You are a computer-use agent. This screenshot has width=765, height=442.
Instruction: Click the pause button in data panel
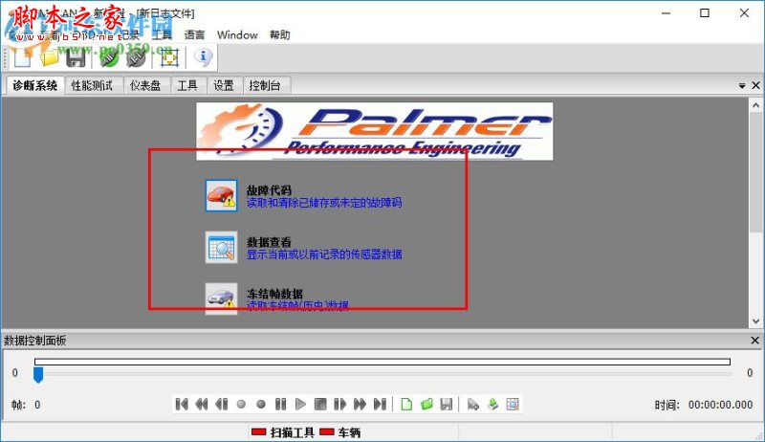(x=280, y=404)
